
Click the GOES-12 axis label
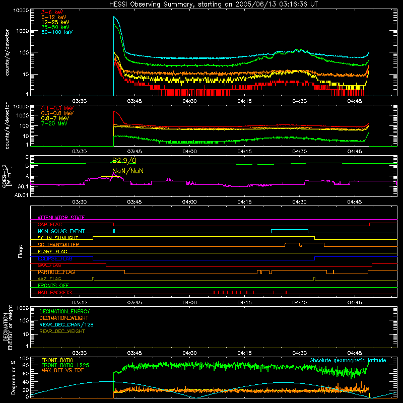[7, 176]
